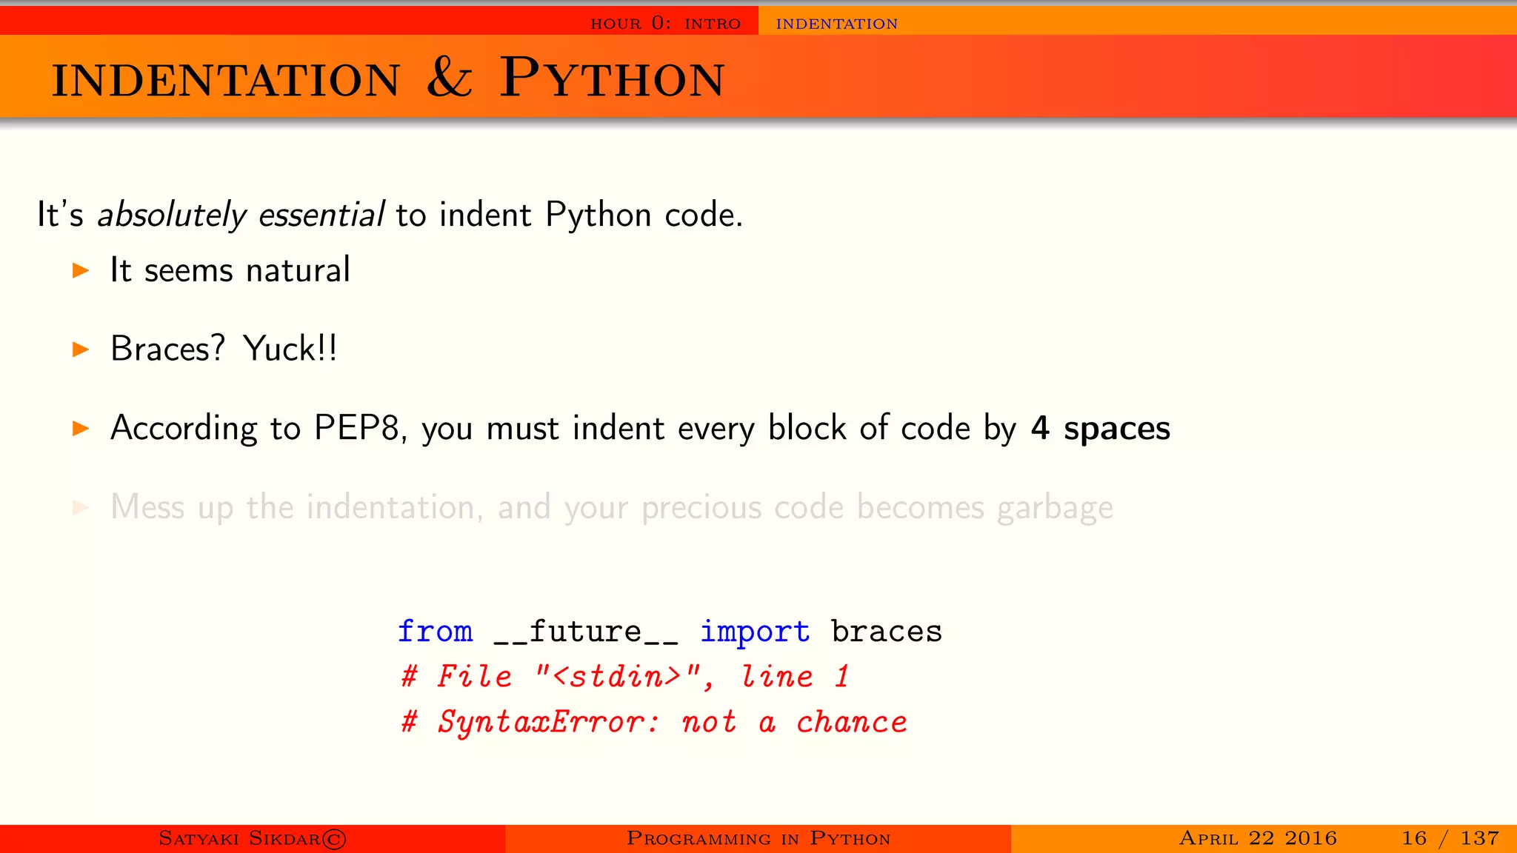Open the 'Indentation' subsection link
Screen dimensions: 1517x853
pyautogui.click(x=836, y=24)
